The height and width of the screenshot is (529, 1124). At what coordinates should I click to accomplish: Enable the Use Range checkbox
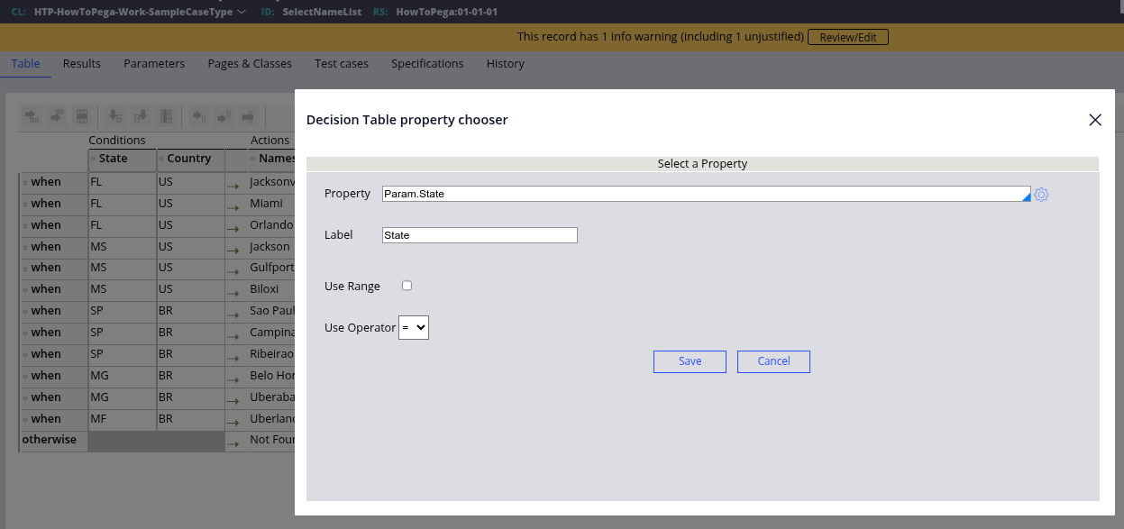[407, 286]
